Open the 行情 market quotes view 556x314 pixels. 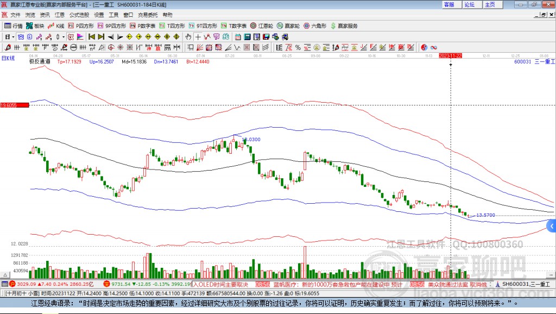[x=14, y=26]
